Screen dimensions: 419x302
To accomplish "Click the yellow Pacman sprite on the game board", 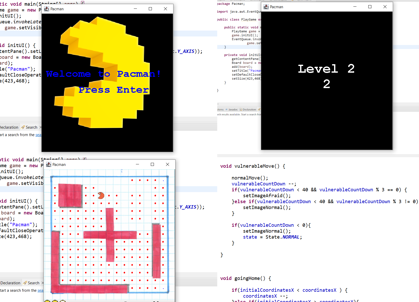I will click(x=101, y=196).
